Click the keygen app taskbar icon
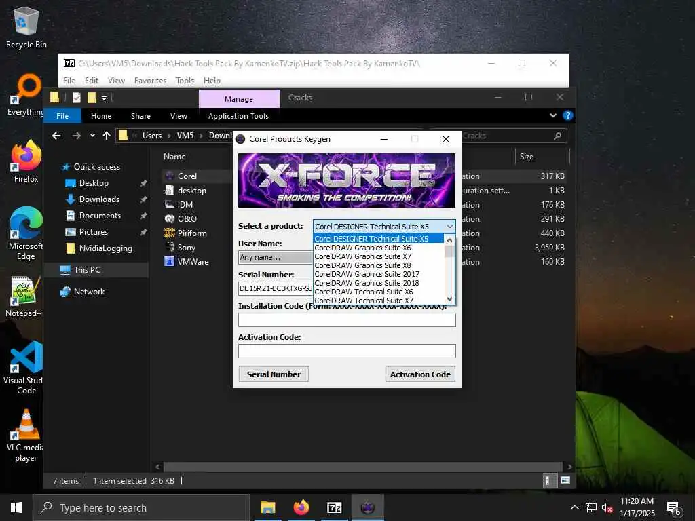Viewport: 695px width, 521px height. pyautogui.click(x=367, y=507)
